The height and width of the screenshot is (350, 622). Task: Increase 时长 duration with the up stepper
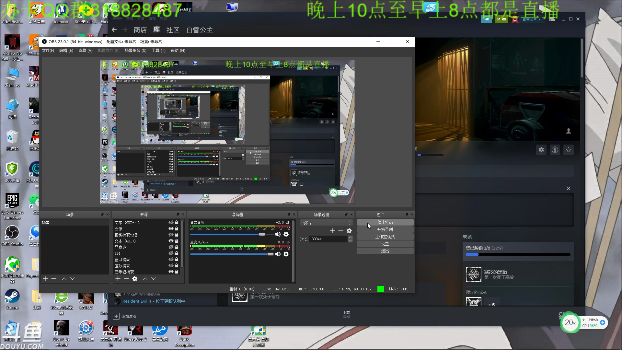coord(350,237)
